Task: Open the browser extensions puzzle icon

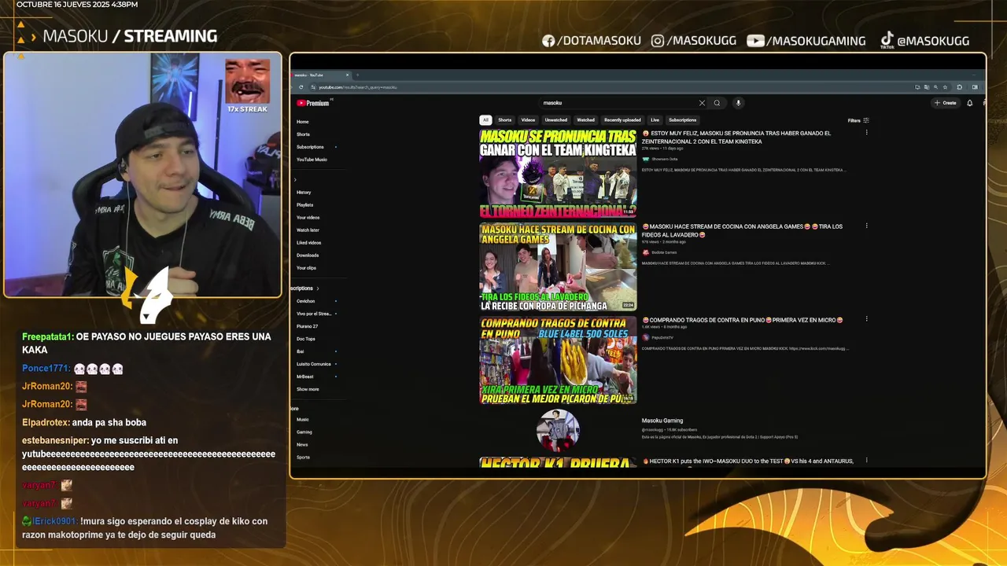Action: (959, 87)
